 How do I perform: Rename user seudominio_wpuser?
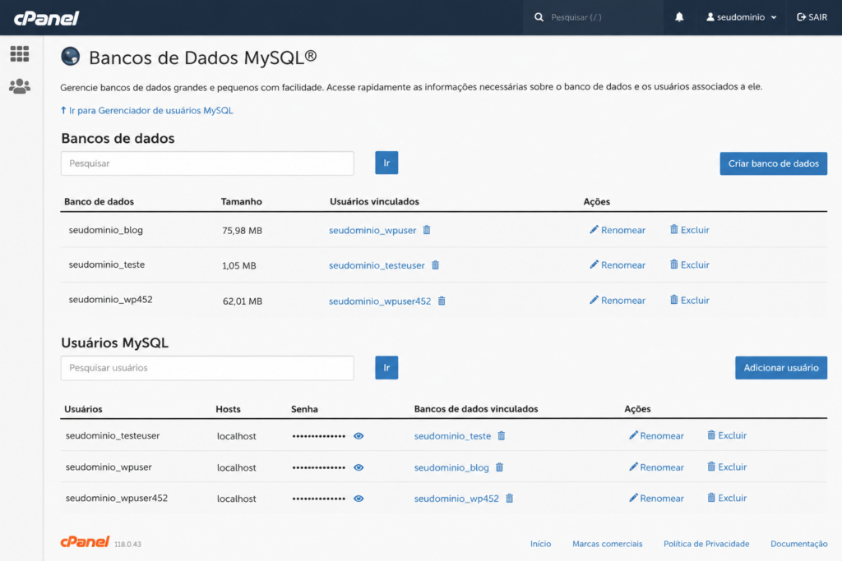click(656, 467)
